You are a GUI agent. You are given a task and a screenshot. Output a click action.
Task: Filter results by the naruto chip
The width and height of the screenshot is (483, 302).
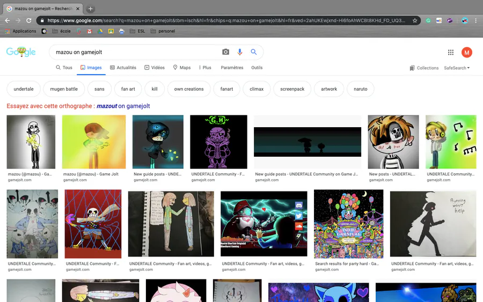pos(361,89)
